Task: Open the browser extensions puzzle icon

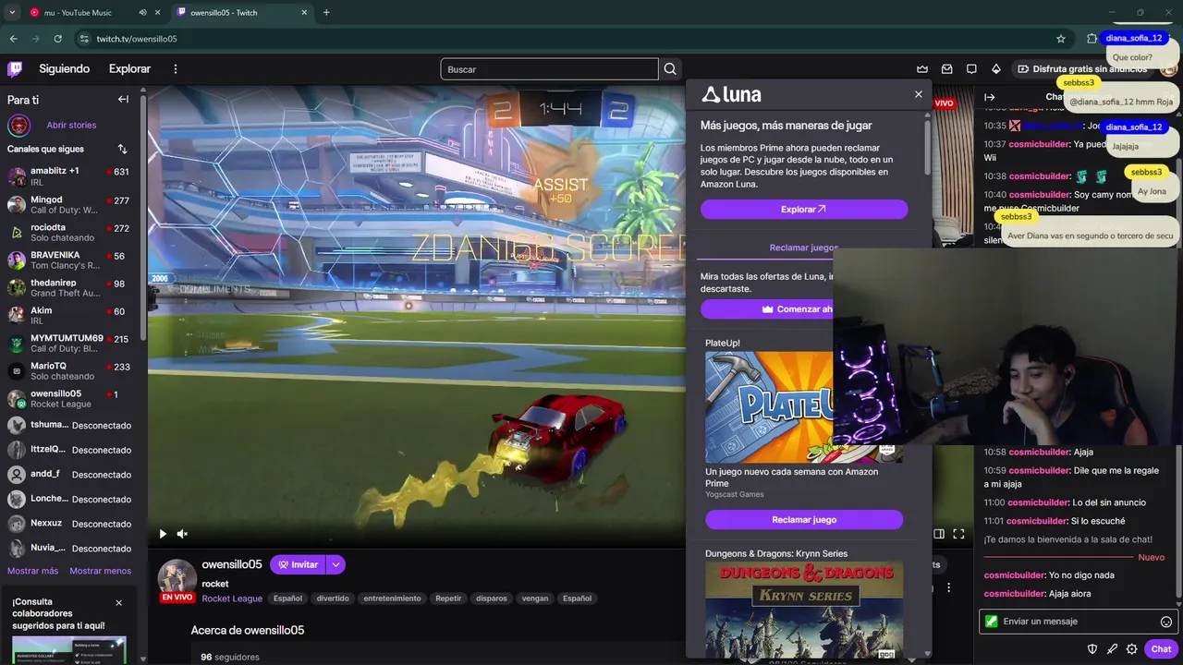Action: click(1092, 39)
